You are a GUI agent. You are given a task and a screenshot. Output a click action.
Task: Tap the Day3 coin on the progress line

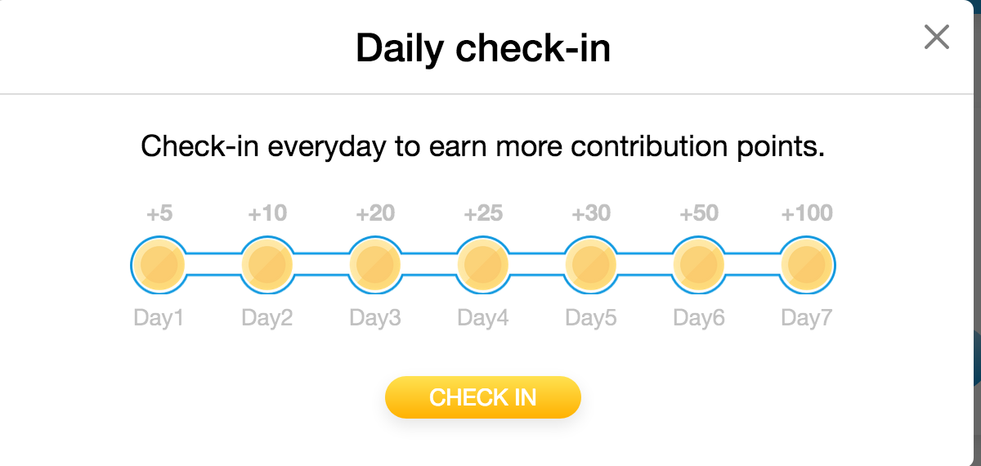[374, 265]
